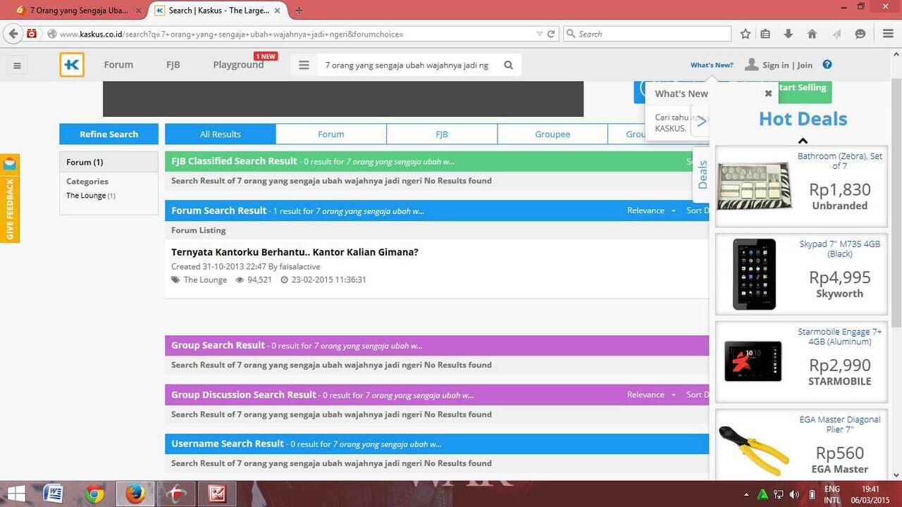
Task: Click the Sign in link
Action: [776, 65]
